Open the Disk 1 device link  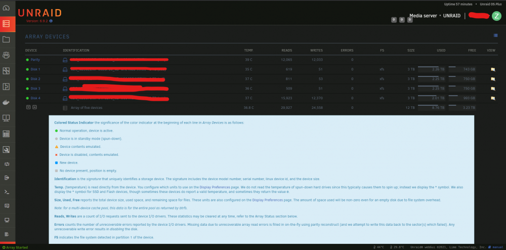coord(35,69)
